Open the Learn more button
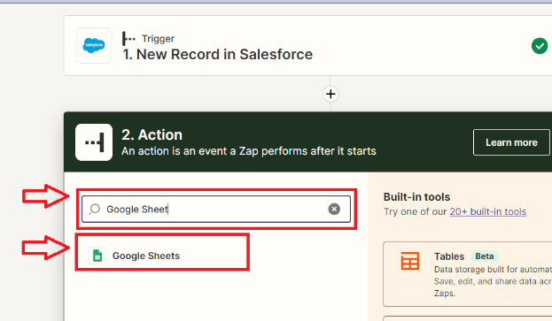Viewport: 552px width, 321px height. 511,142
